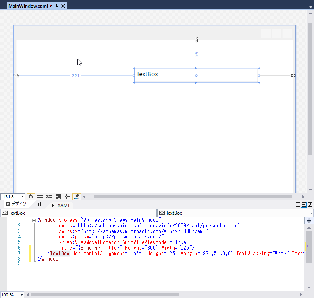Click the TextBox tag on line 7
This screenshot has height=298, width=314.
(60, 254)
